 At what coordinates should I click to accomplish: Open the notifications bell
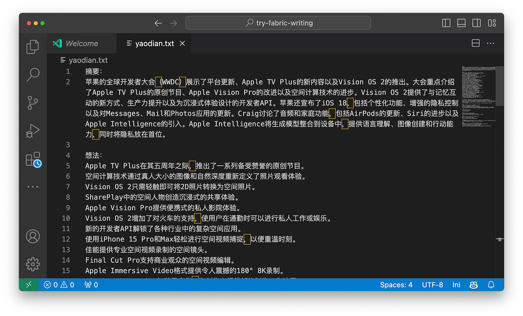491,285
